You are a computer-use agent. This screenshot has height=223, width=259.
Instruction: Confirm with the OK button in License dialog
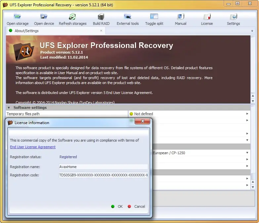point(117,206)
